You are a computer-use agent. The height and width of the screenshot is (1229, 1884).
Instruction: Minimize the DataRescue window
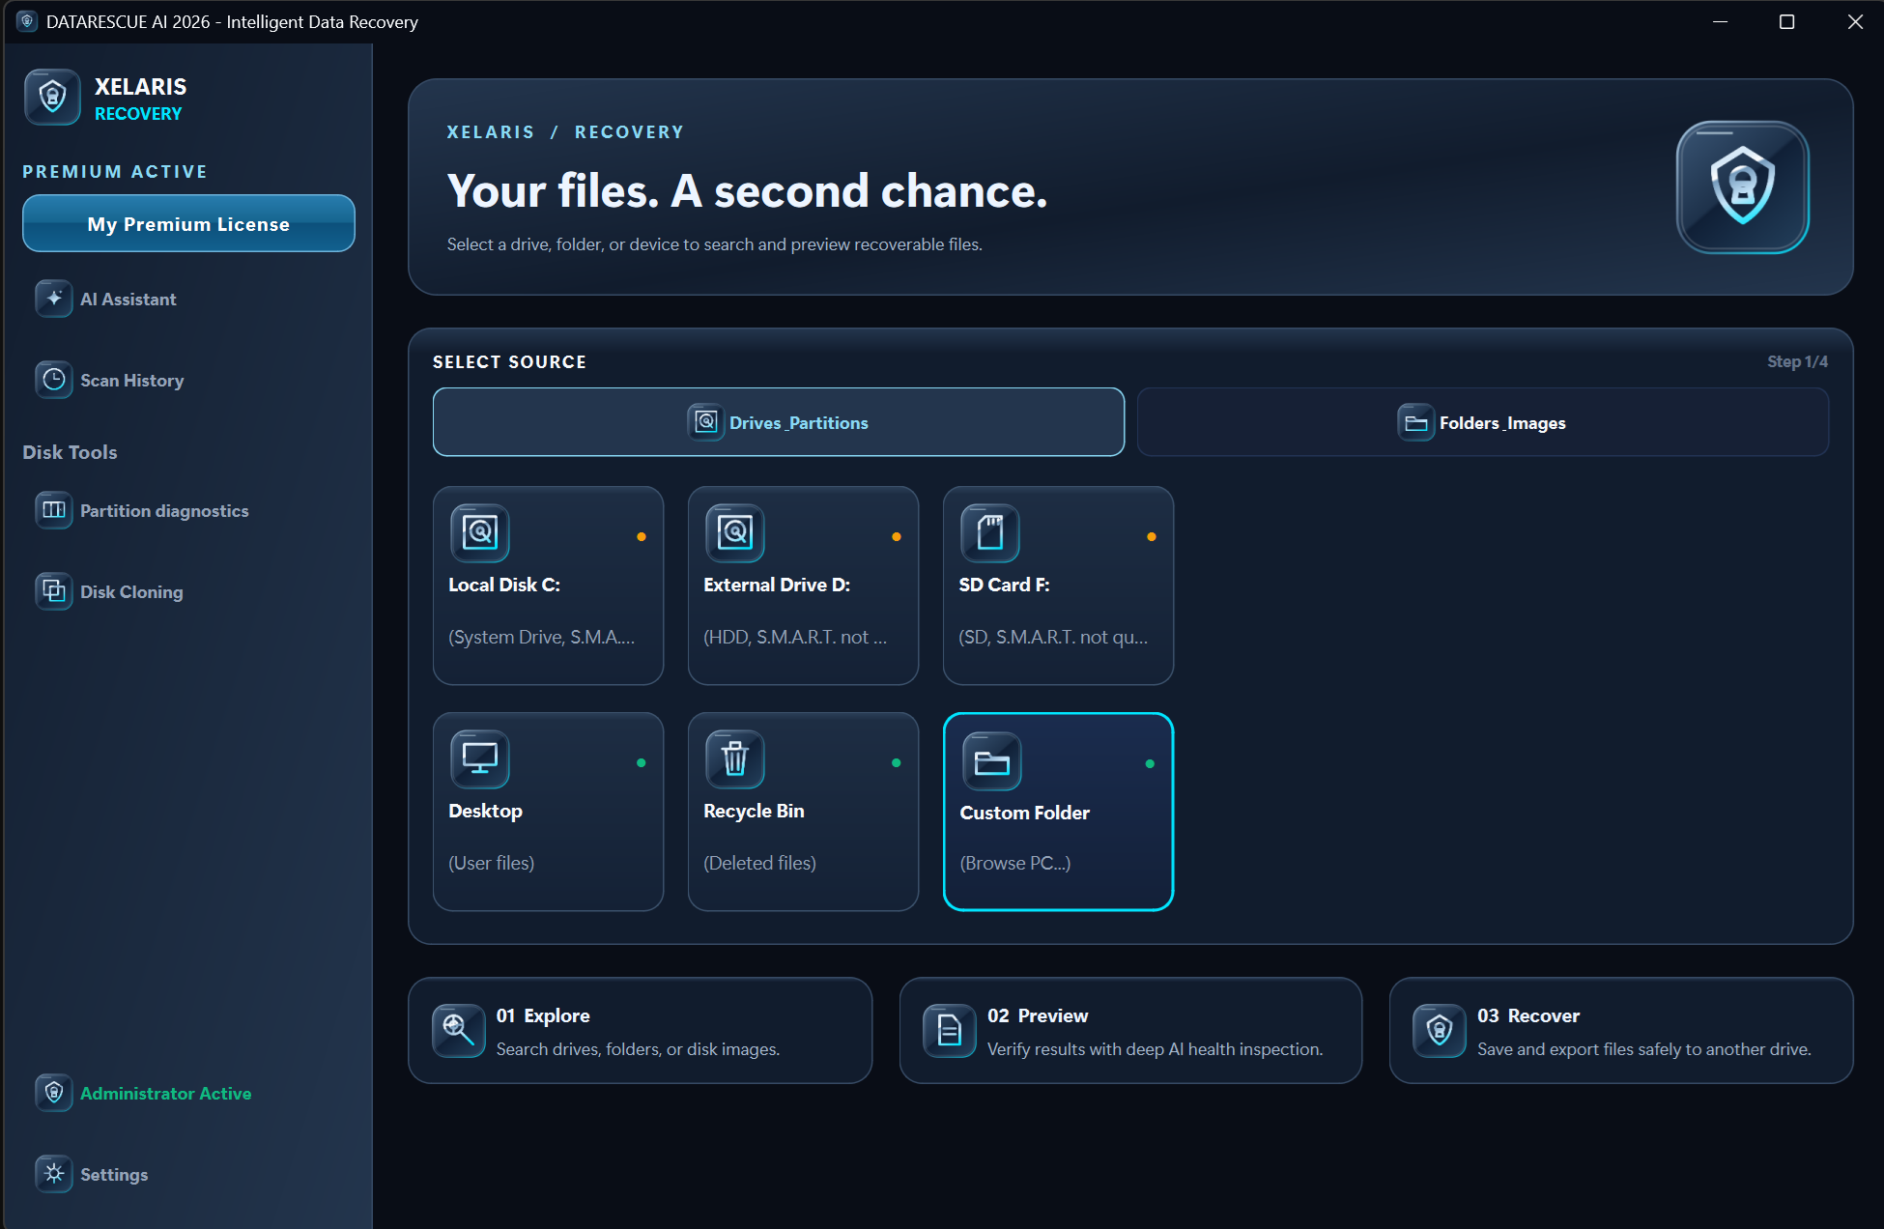(x=1720, y=21)
